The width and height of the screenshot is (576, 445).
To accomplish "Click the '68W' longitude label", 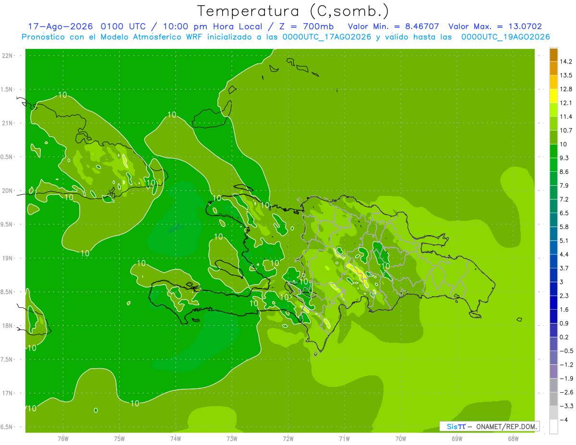I will pyautogui.click(x=513, y=439).
